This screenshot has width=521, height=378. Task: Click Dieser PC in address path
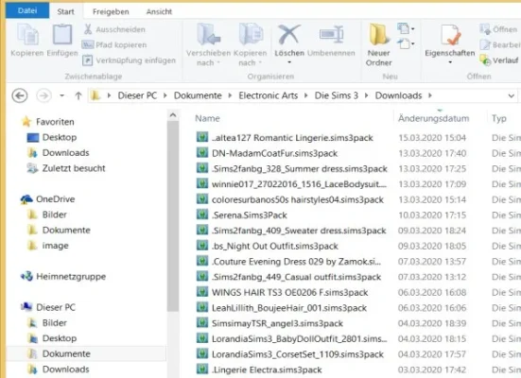click(x=137, y=95)
